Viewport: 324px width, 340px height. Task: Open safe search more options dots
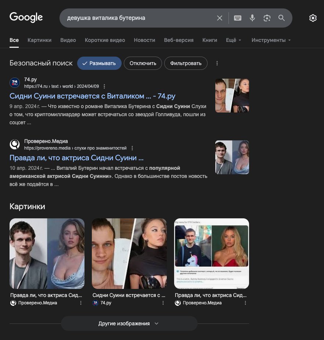217,63
